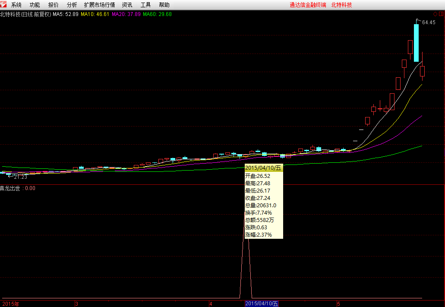The width and height of the screenshot is (445, 307).
Task: Click the month 4 marker on time axis
Action: [211, 304]
